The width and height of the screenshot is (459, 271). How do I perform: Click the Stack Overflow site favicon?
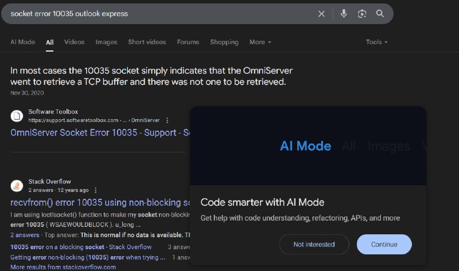tap(17, 186)
